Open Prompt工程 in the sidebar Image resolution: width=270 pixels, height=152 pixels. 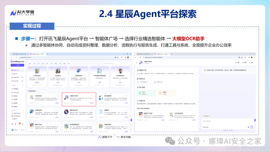pyautogui.click(x=15, y=92)
